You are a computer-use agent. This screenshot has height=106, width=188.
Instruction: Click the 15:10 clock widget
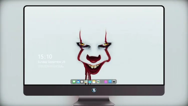coord(45,57)
